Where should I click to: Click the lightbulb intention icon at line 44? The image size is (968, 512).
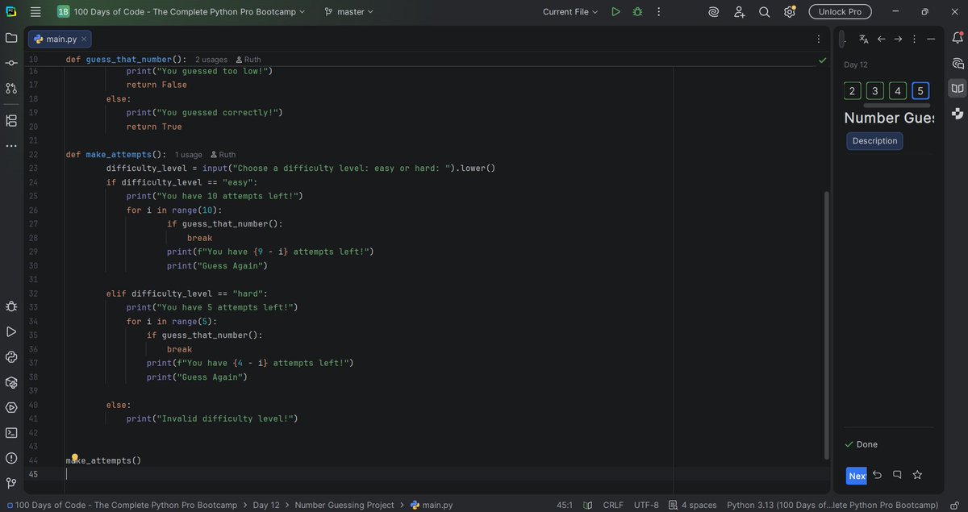73,458
